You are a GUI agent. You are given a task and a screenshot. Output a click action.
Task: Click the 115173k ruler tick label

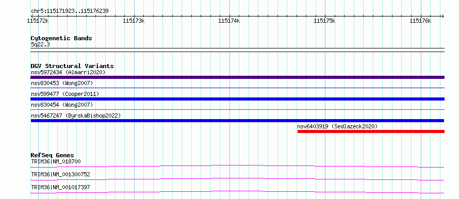click(134, 21)
